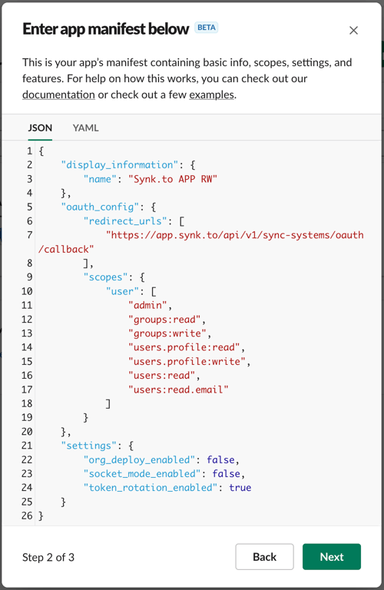This screenshot has width=384, height=590.
Task: Click the "socket_mode_enabled" key
Action: click(x=142, y=474)
